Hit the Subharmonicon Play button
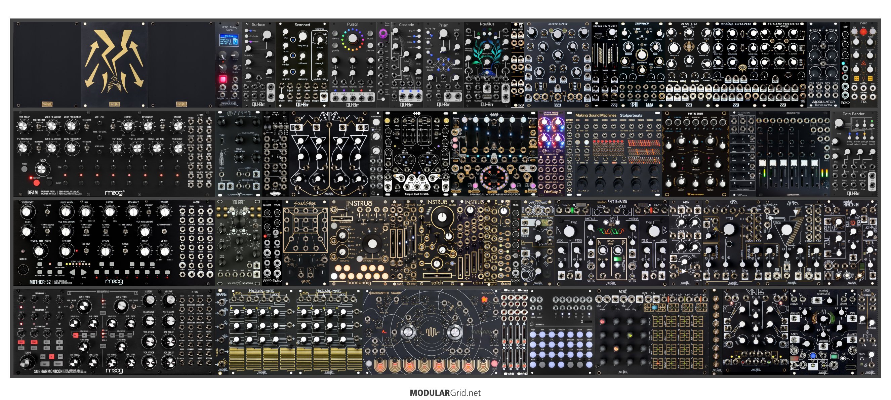 click(x=45, y=364)
